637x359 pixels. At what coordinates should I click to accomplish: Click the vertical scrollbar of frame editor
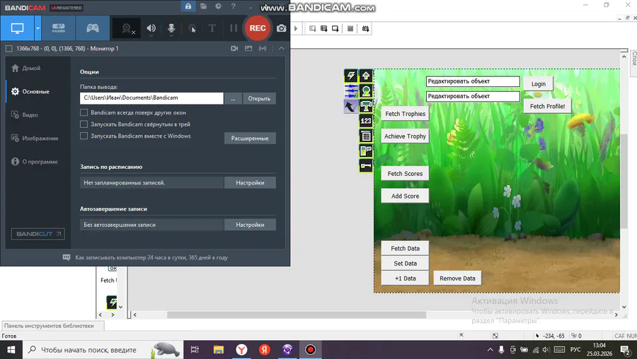coord(624,180)
